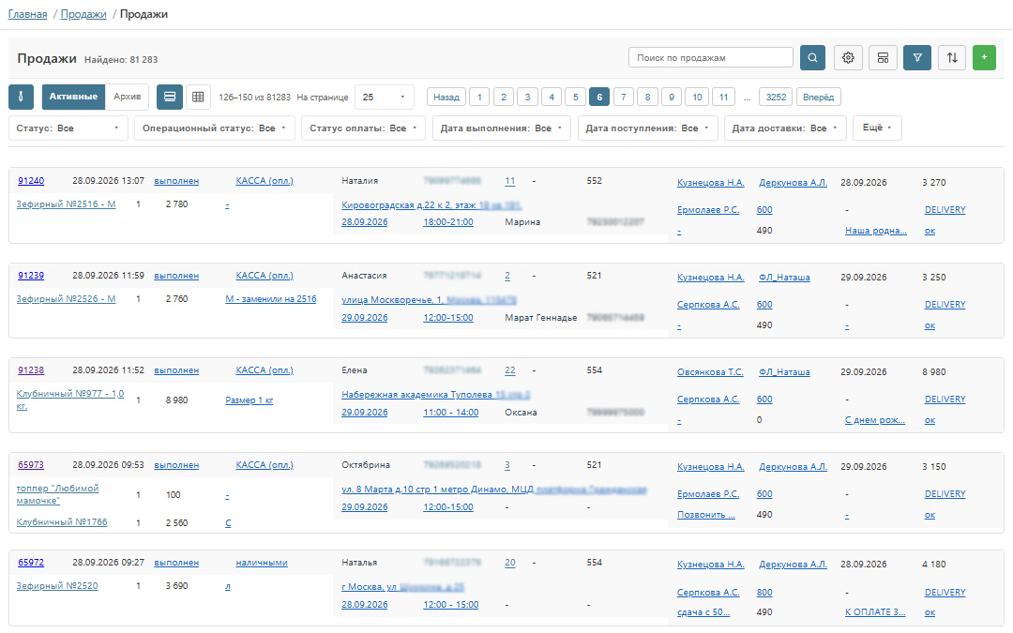Expand the Статус filter dropdown
The width and height of the screenshot is (1013, 633).
click(68, 128)
